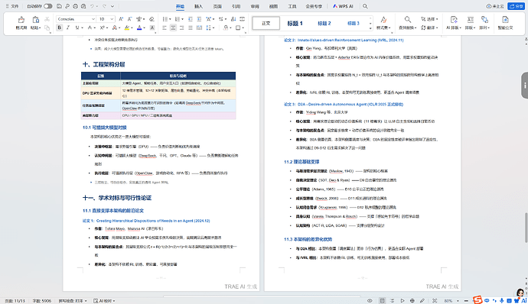528x304 pixels.
Task: Toggle center alignment button
Action: (x=173, y=28)
